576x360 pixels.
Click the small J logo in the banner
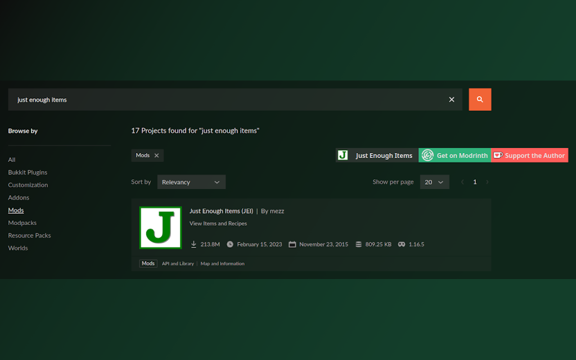coord(343,155)
